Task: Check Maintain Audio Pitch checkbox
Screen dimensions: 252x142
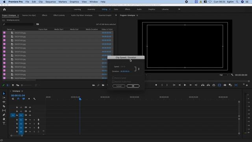Action: coord(113,82)
